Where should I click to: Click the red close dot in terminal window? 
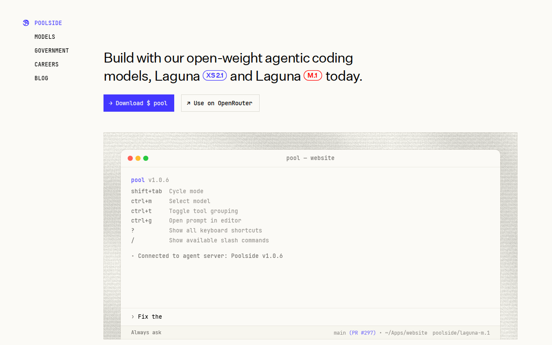130,158
